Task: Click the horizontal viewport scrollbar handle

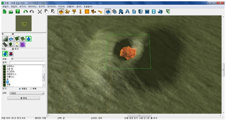Action: [x=139, y=116]
